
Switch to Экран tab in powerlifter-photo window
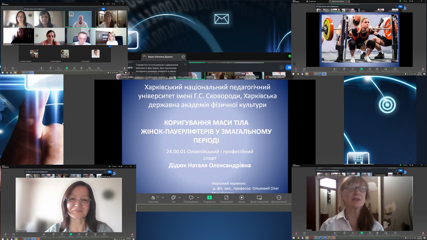tap(340, 1)
